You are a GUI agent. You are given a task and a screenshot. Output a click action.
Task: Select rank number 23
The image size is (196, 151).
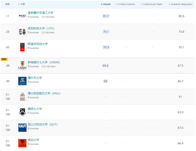7,31
